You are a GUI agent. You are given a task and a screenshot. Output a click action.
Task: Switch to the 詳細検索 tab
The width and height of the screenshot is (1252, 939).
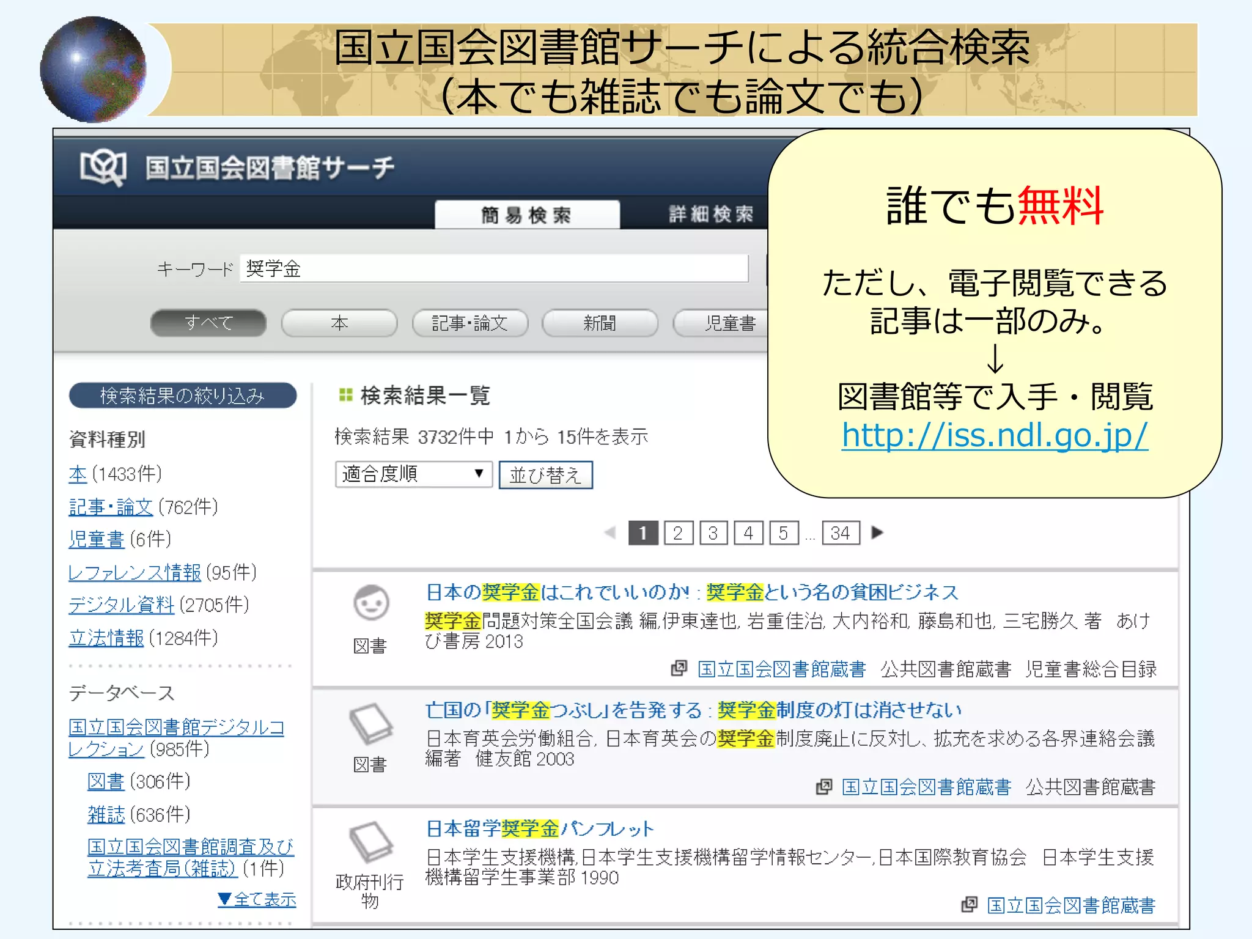(x=711, y=214)
